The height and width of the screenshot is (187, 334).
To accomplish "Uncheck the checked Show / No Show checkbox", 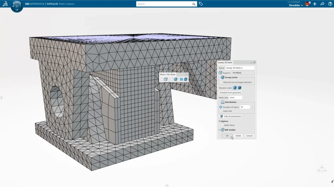I will tap(181, 79).
